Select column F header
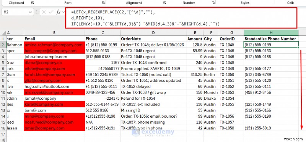Image resolution: width=306 pixels, height=142 pixels. [x=211, y=33]
